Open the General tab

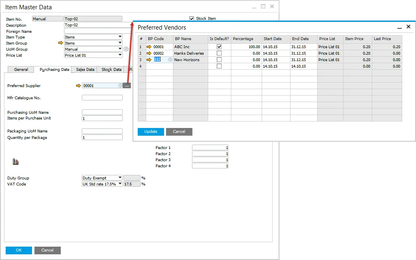(21, 70)
